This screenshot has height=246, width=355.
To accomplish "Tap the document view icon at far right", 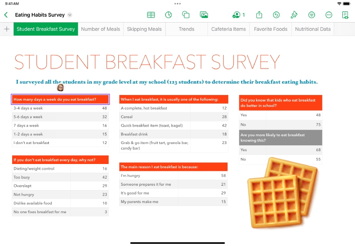I will (x=345, y=15).
